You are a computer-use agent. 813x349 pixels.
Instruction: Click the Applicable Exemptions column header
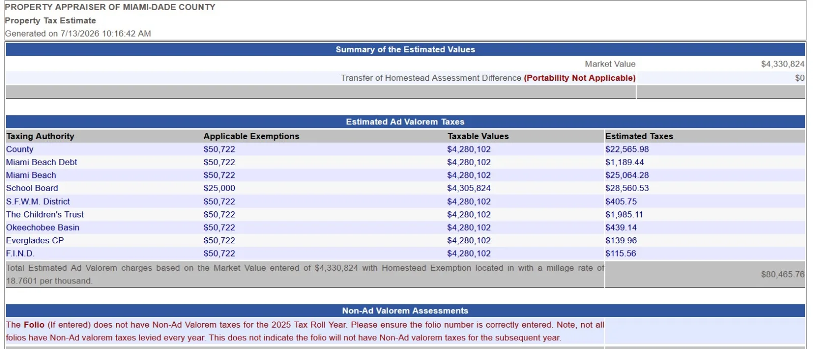pyautogui.click(x=252, y=136)
